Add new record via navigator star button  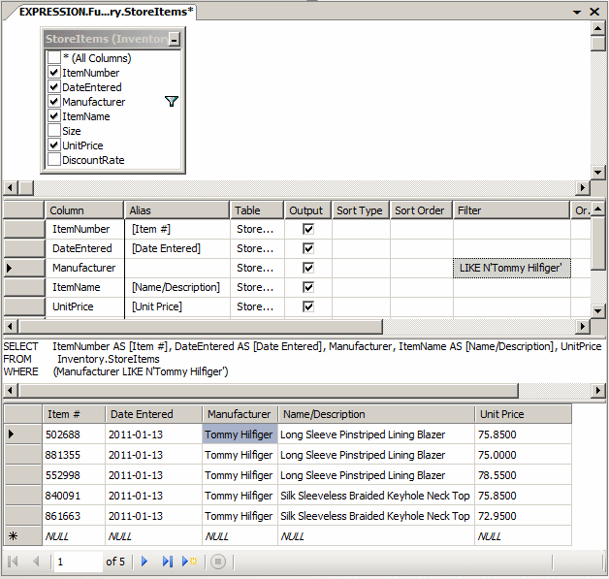pyautogui.click(x=190, y=562)
